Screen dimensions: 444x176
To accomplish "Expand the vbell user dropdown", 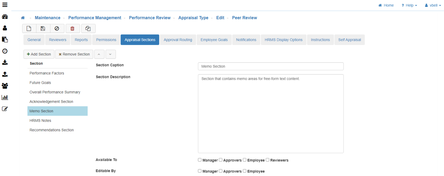I will pyautogui.click(x=433, y=5).
